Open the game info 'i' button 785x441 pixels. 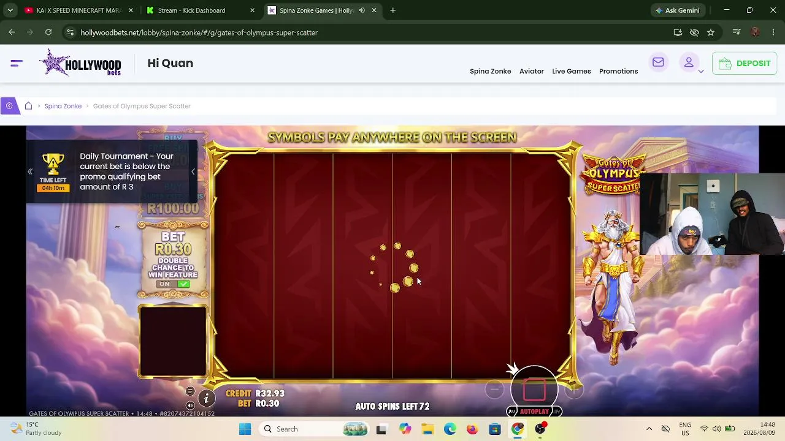[206, 399]
